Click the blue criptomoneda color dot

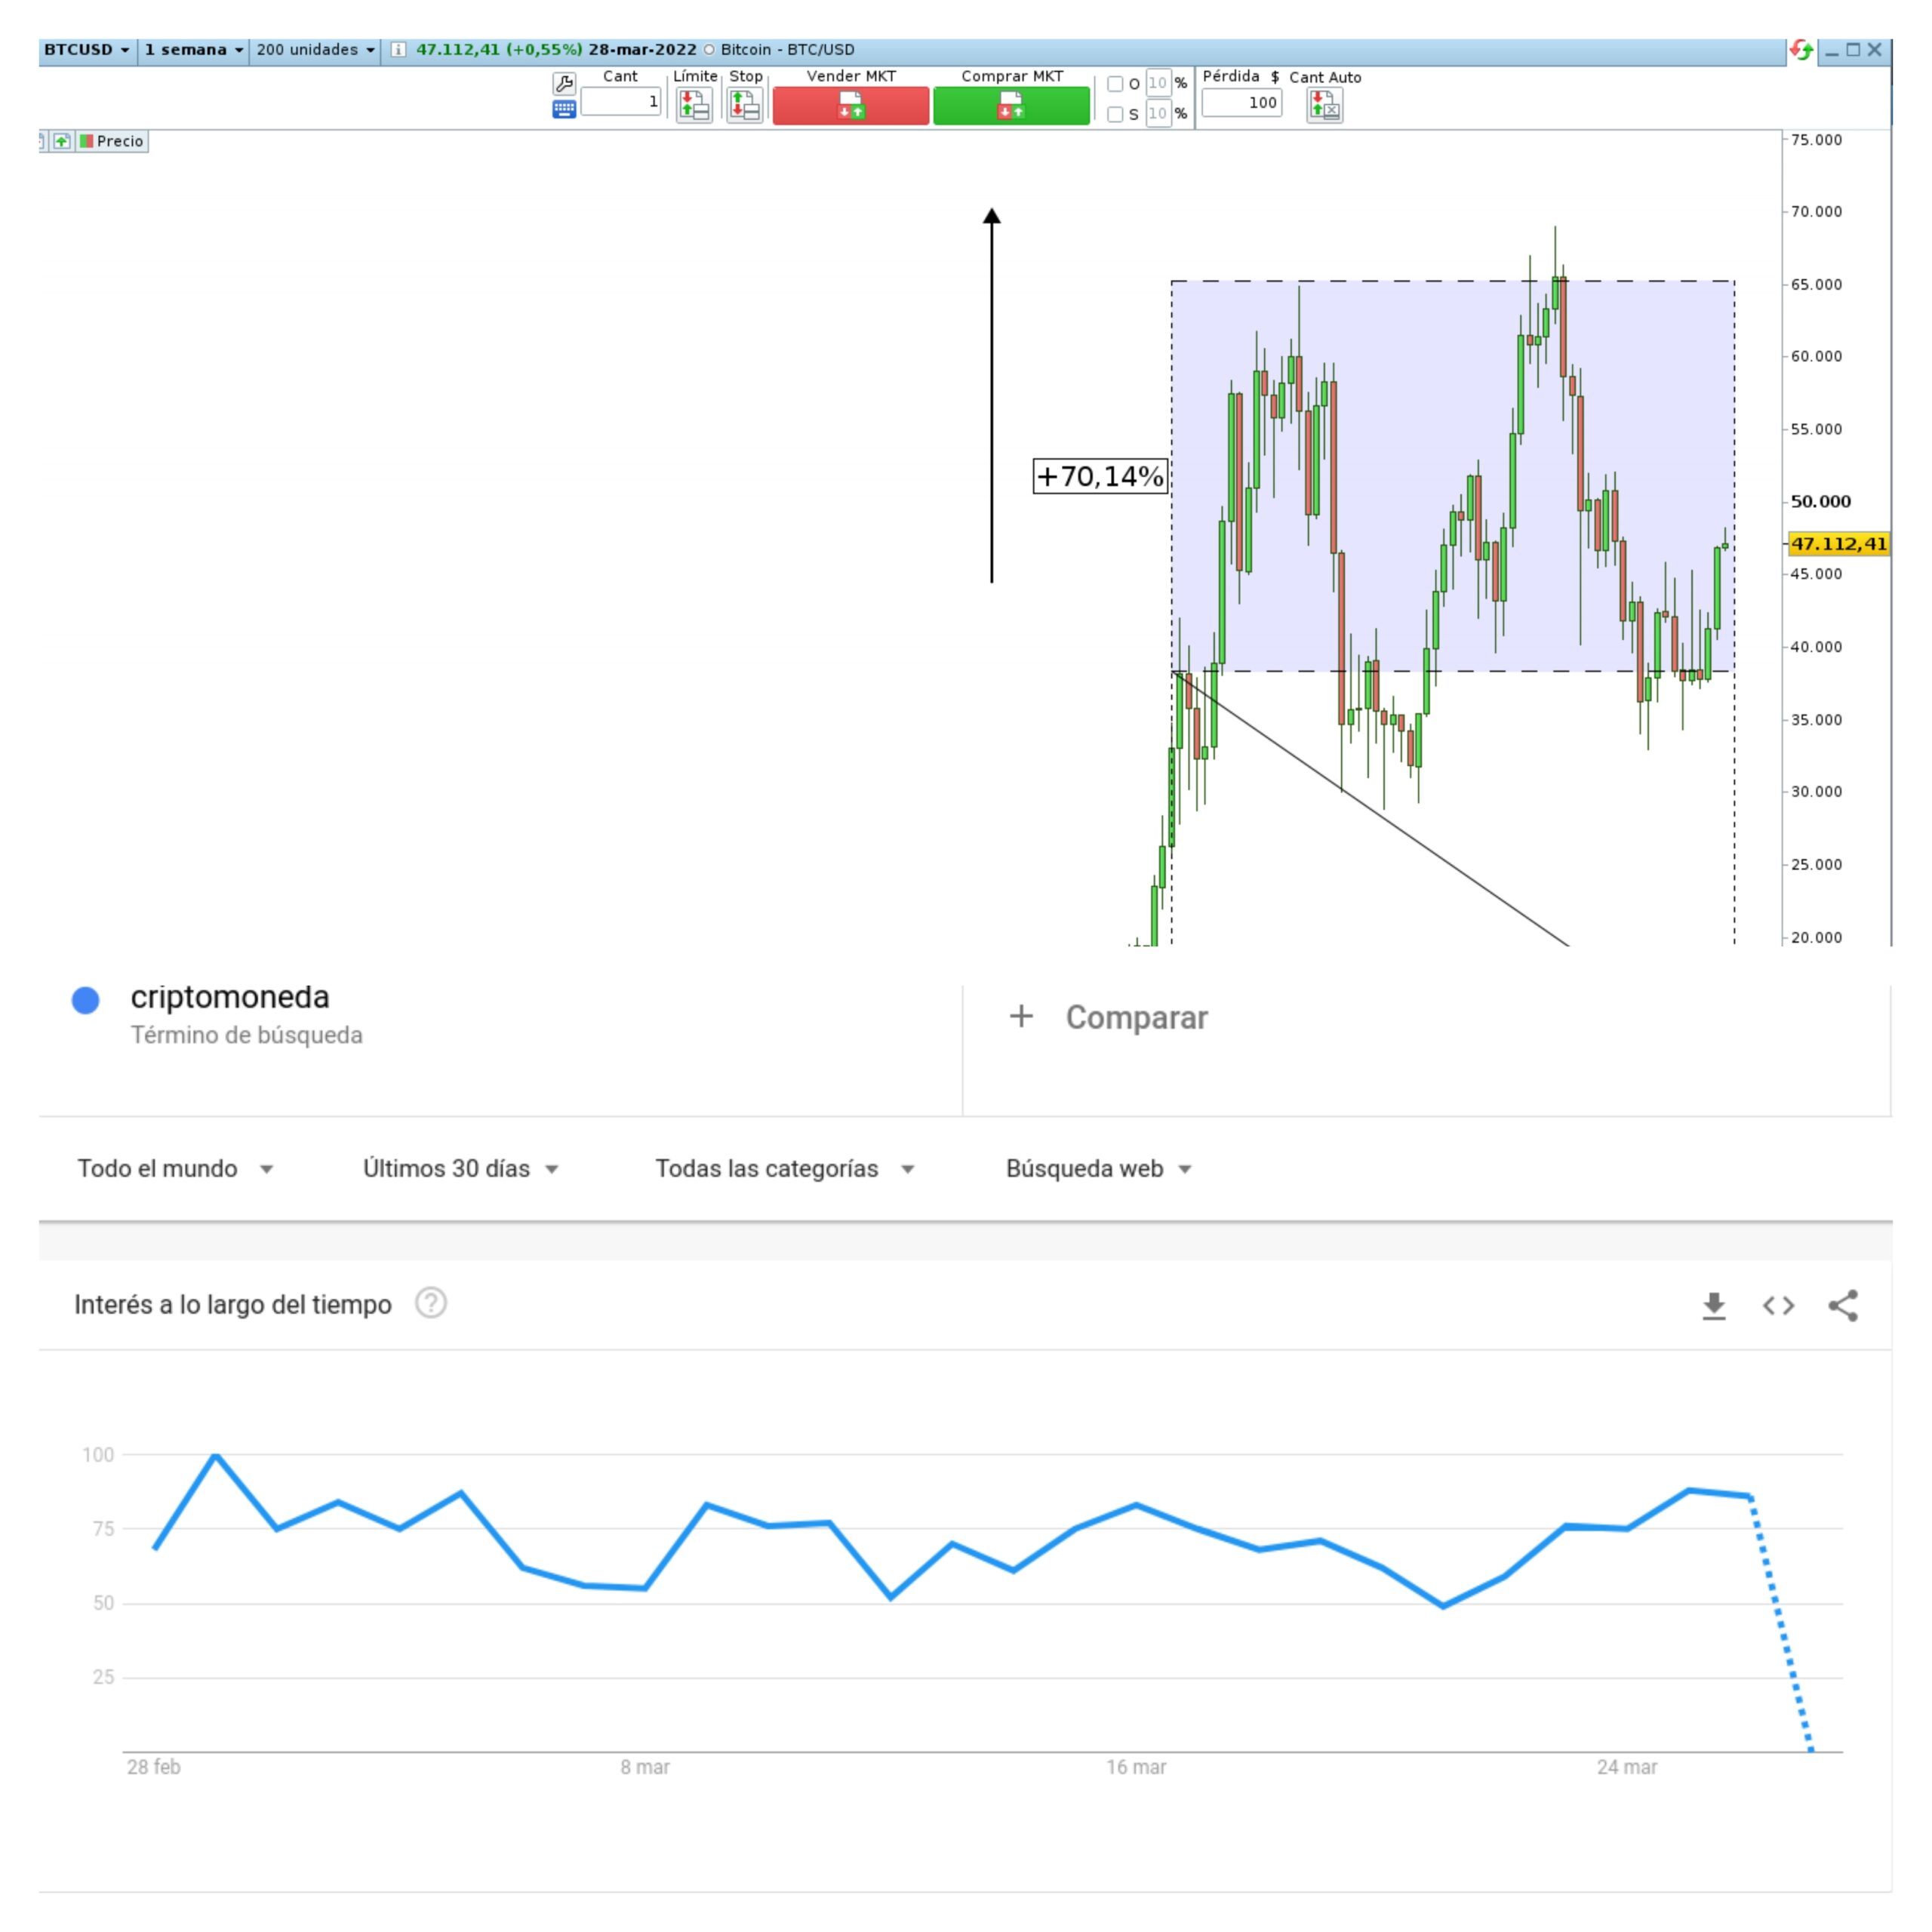pyautogui.click(x=86, y=999)
